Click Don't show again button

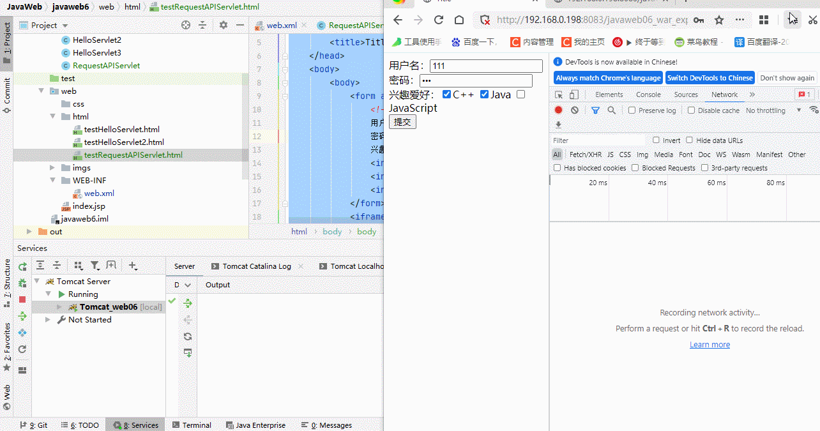(x=787, y=78)
